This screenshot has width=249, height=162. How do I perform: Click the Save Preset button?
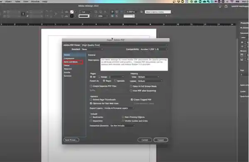pyautogui.click(x=71, y=140)
